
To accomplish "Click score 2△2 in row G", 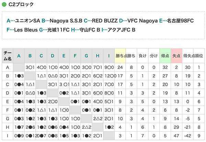I will pyautogui.click(x=98, y=119).
